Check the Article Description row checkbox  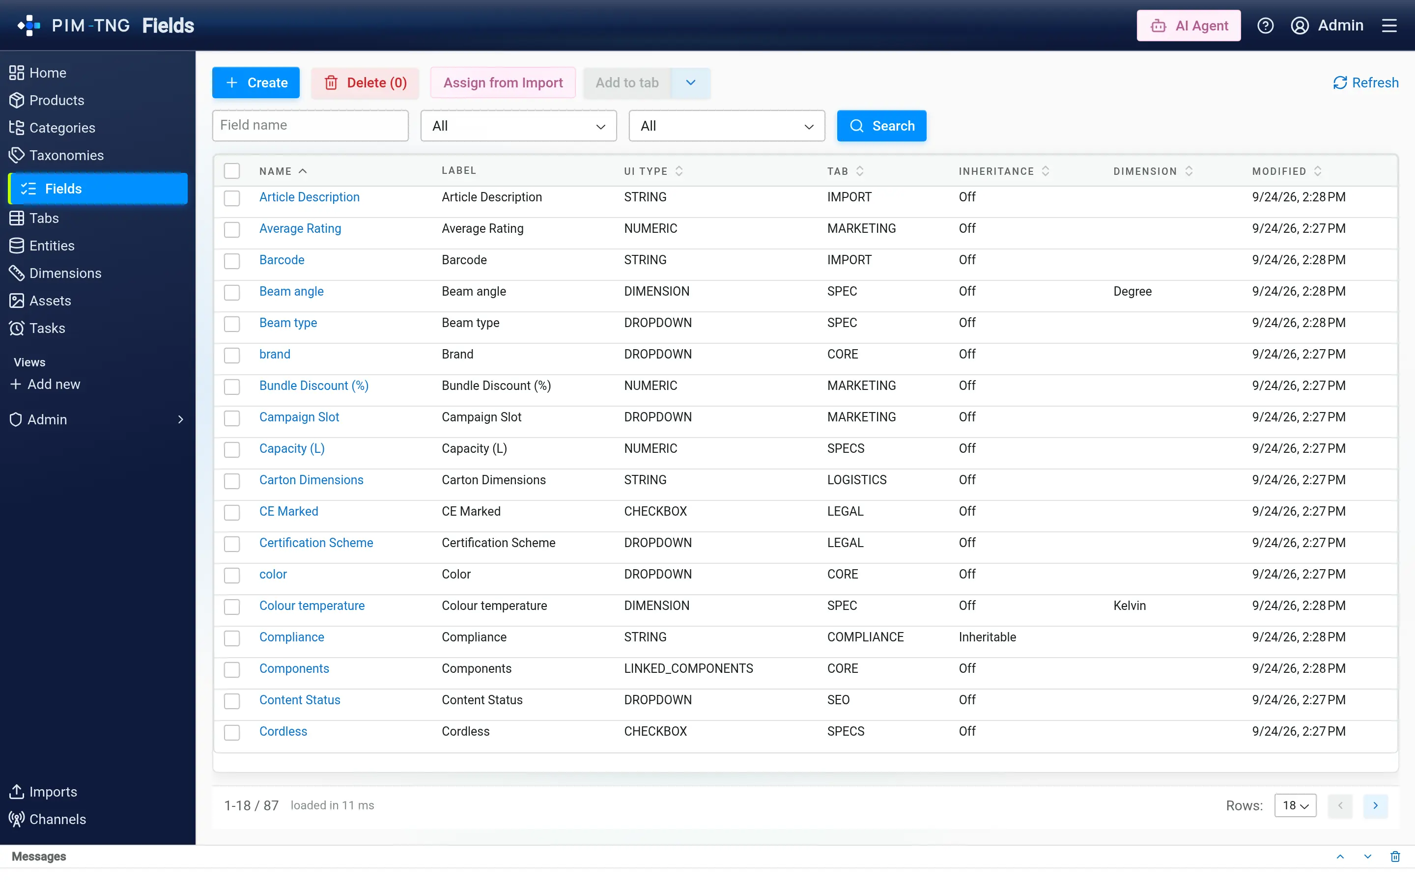(x=232, y=198)
